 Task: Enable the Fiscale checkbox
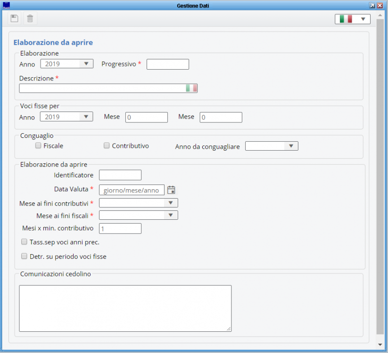38,146
